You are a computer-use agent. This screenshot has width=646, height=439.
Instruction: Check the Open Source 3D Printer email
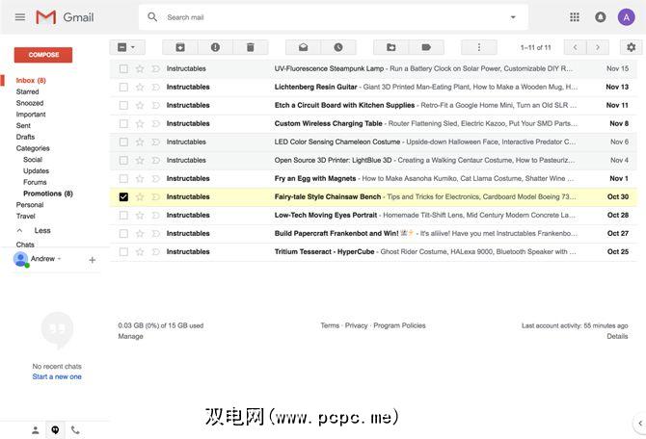pos(123,160)
